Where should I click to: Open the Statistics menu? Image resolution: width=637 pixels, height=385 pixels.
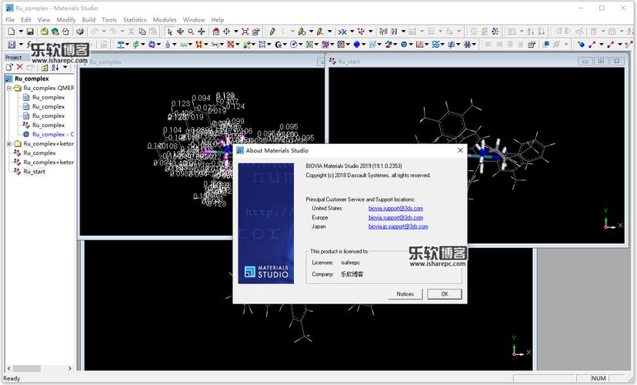135,19
